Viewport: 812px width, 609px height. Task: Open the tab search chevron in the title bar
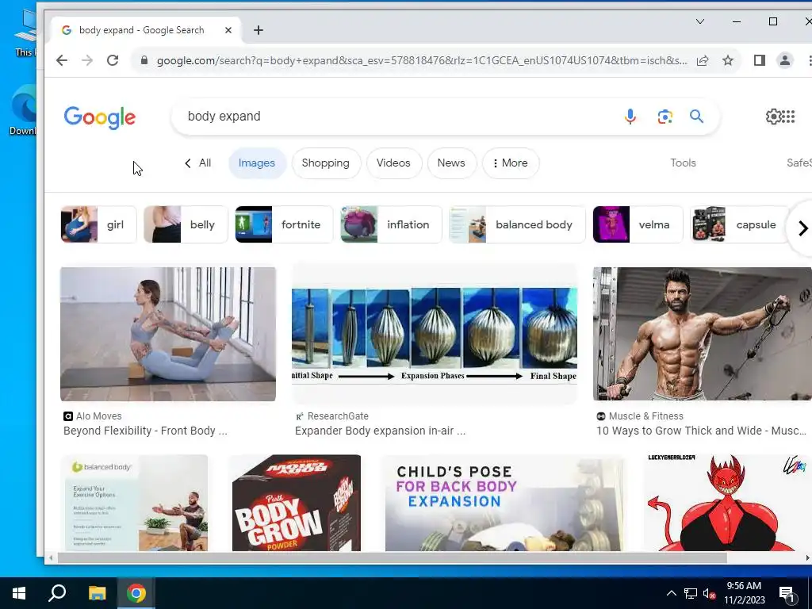[x=699, y=21]
